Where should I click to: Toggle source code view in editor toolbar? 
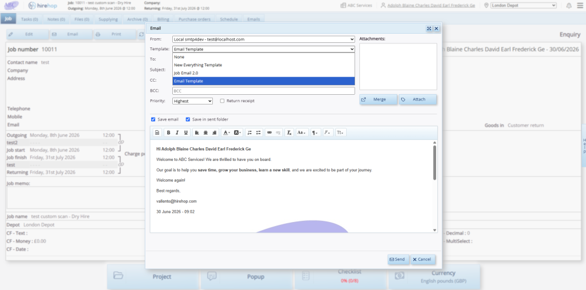pos(157,132)
